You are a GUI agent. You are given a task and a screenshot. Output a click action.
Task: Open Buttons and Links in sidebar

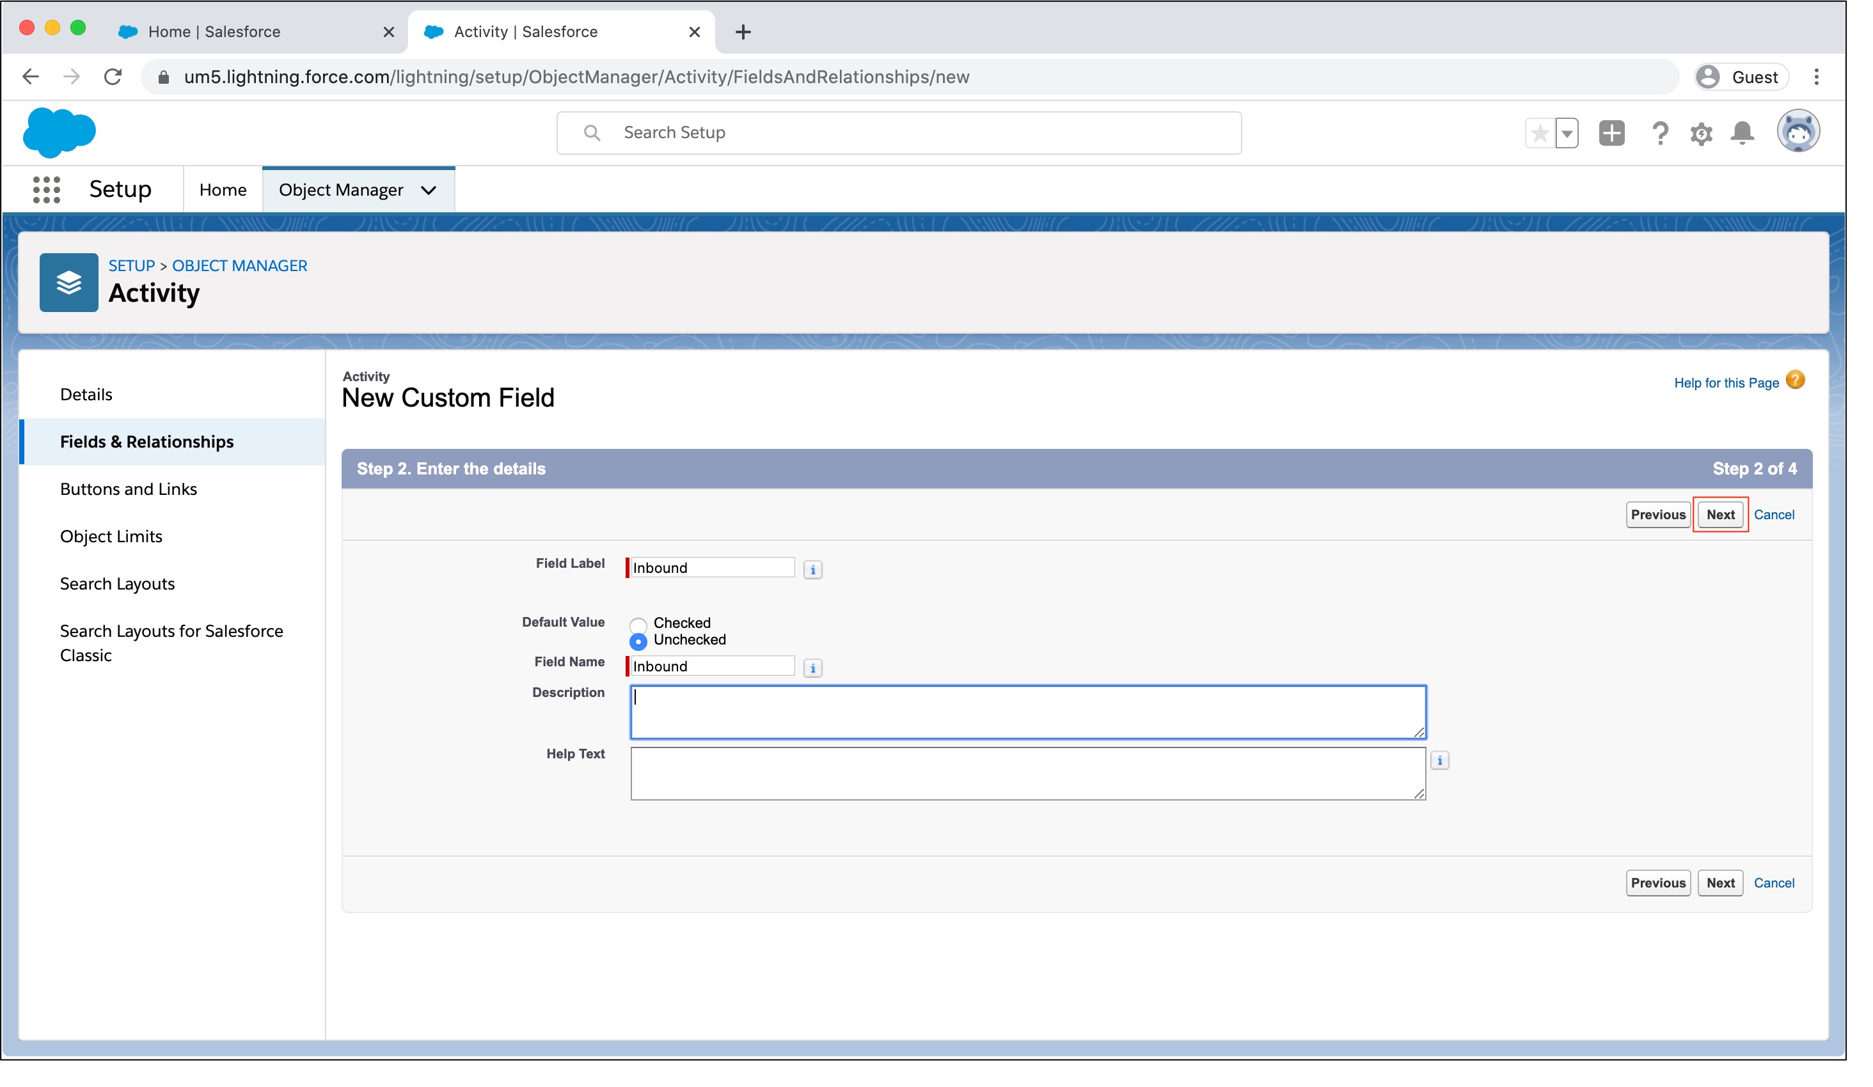(129, 489)
